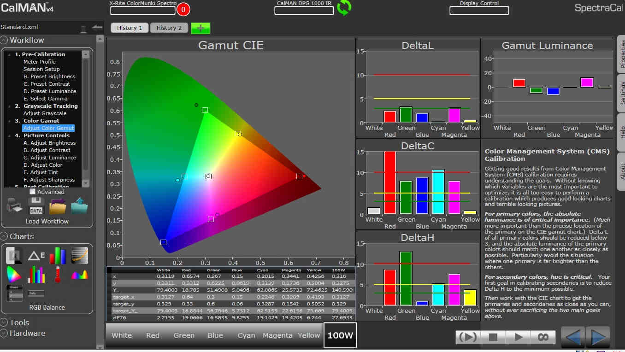This screenshot has height=352, width=625.
Task: Collapse the 4. Picture Controls tree node
Action: [x=10, y=135]
